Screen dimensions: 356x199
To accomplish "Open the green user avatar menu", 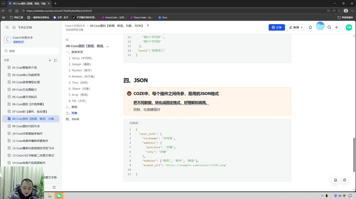I will tap(349, 27).
